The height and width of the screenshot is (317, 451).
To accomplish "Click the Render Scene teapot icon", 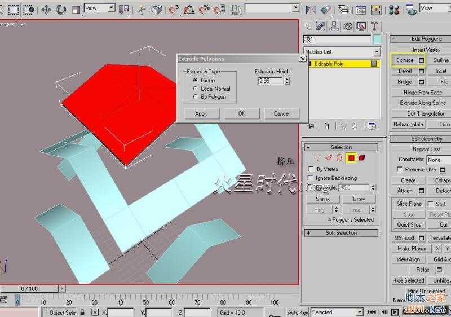I will [412, 10].
